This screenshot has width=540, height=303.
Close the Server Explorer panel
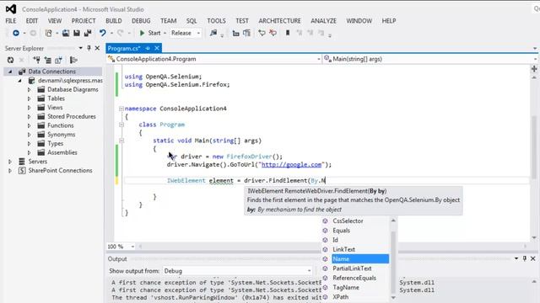[97, 48]
